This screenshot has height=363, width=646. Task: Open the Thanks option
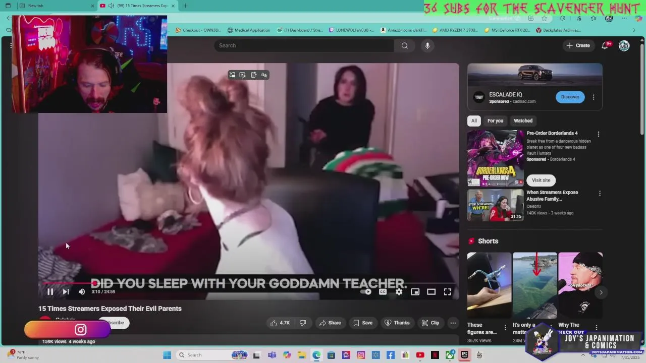click(397, 323)
